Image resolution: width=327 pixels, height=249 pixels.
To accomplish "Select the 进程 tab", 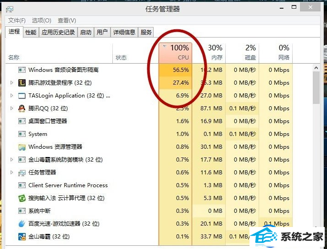I will 14,32.
